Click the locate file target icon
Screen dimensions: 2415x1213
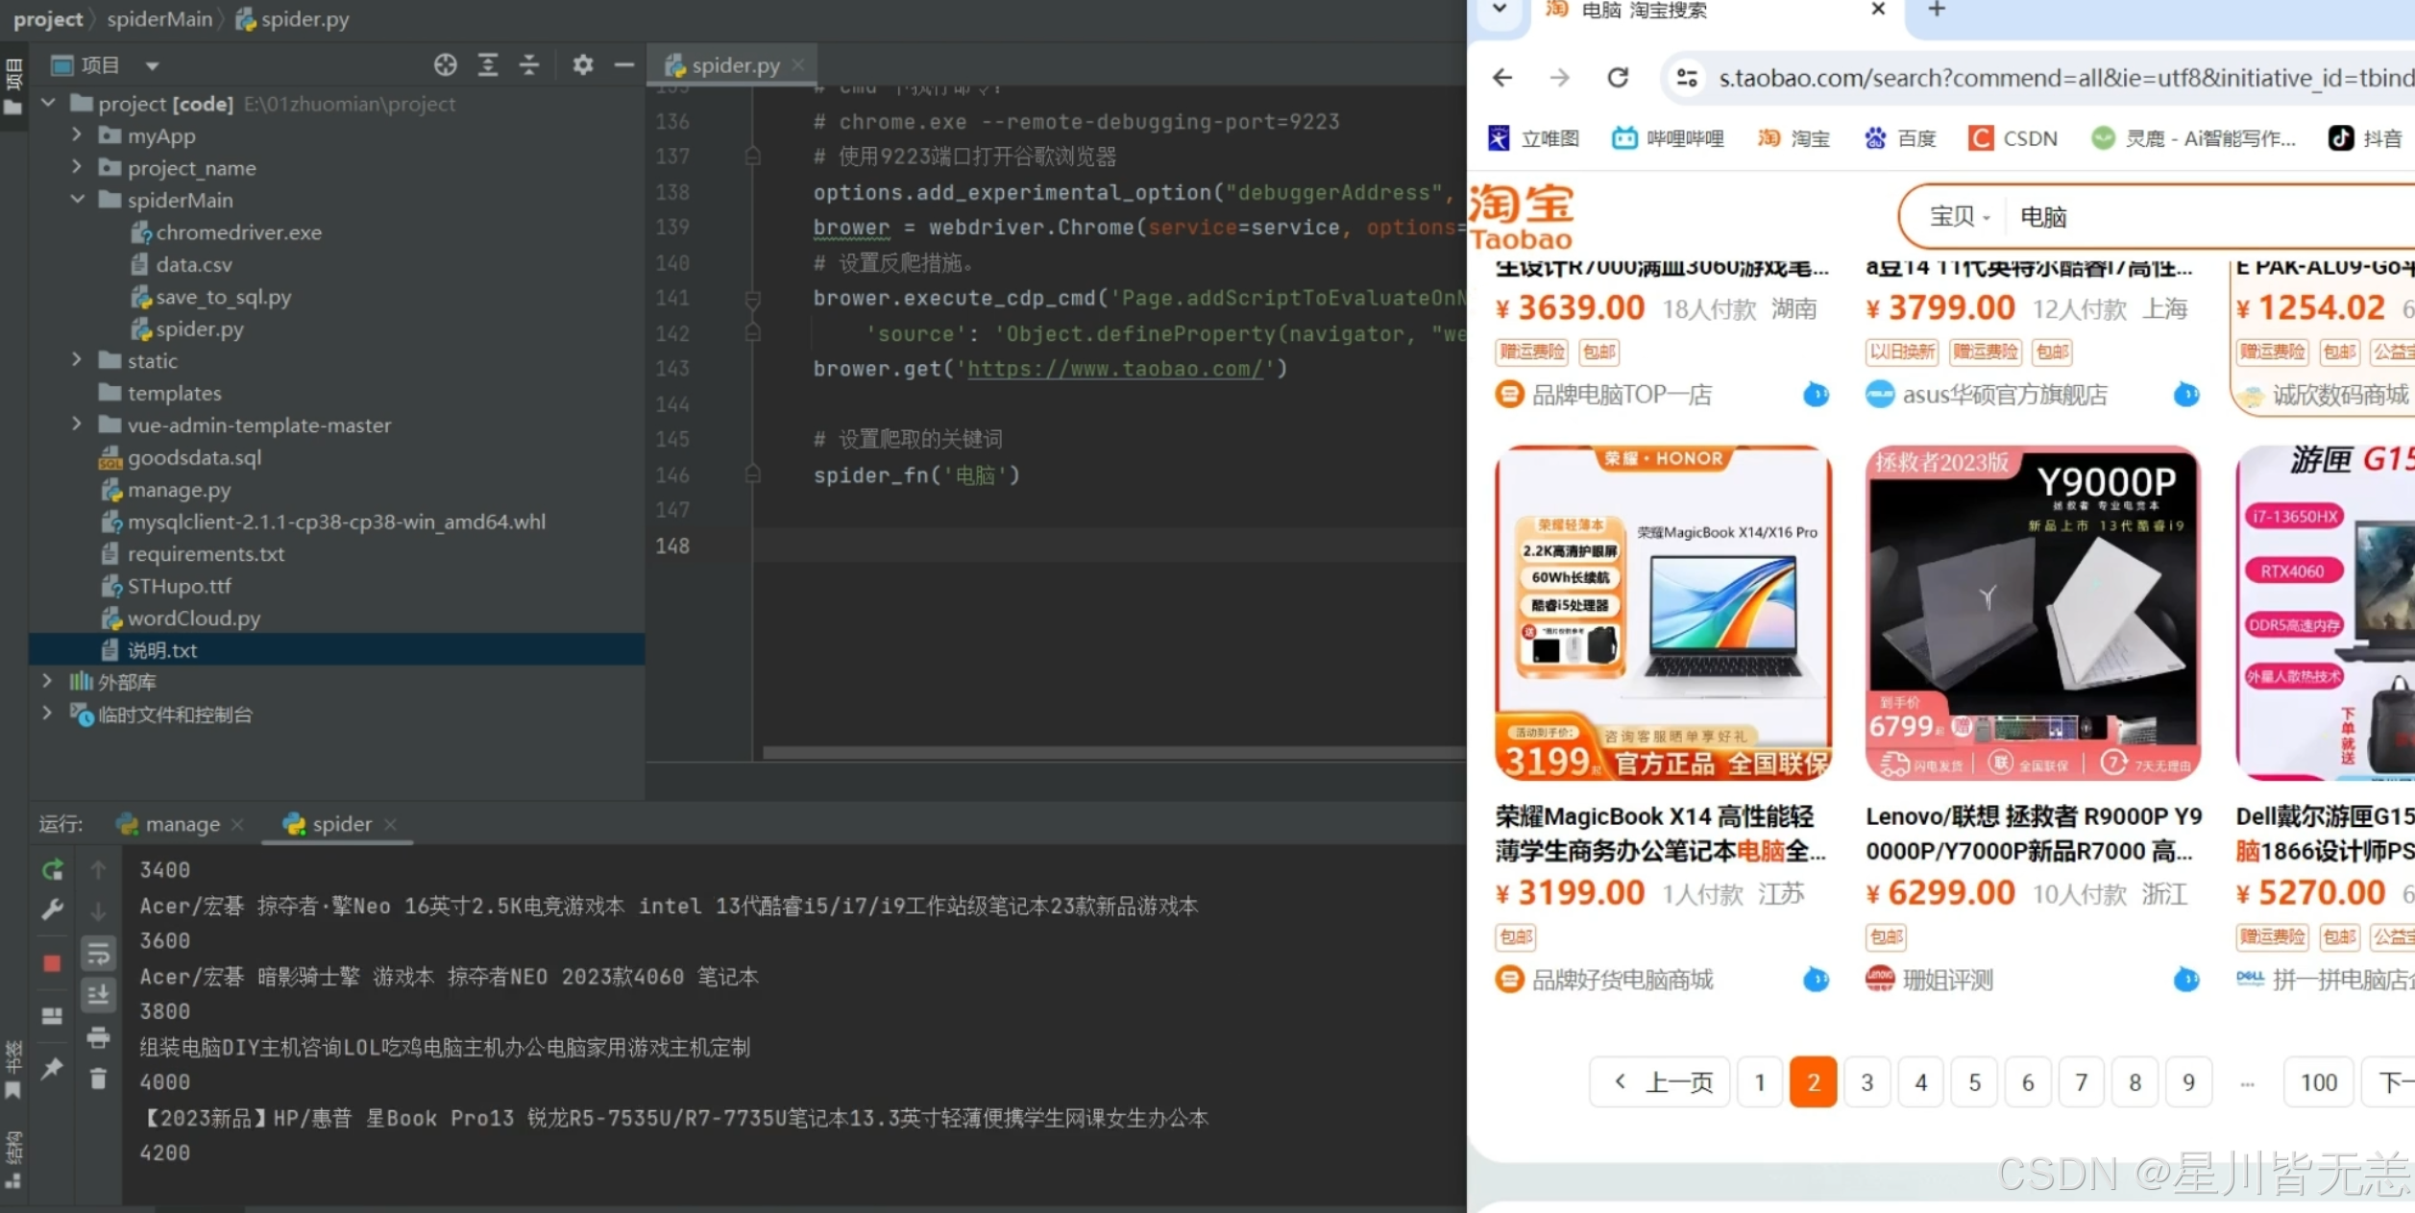click(x=445, y=65)
